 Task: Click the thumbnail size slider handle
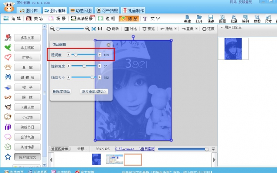[x=207, y=149]
